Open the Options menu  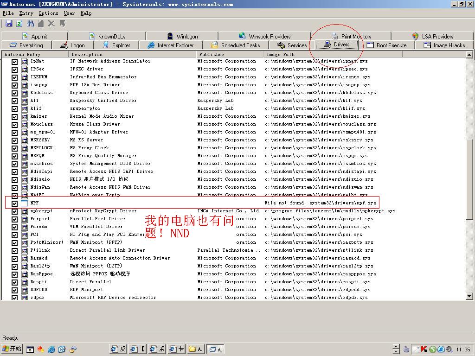click(48, 13)
